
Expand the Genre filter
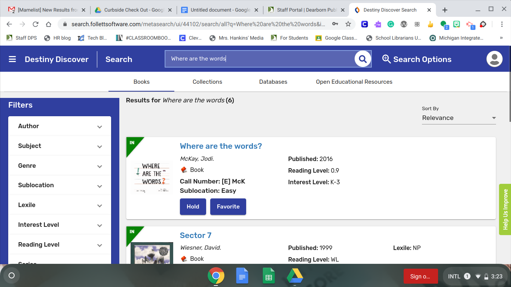(60, 166)
